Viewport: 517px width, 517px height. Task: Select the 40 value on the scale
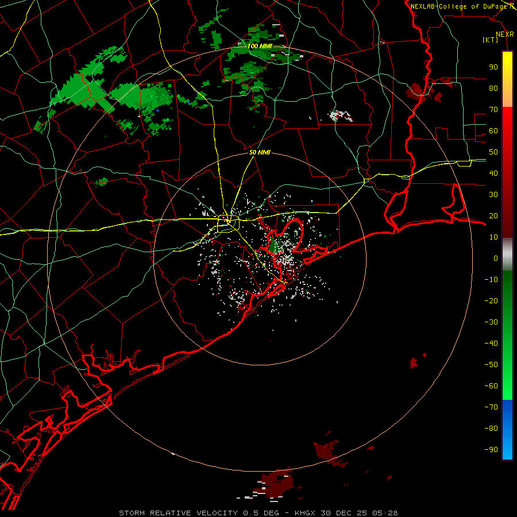(493, 173)
